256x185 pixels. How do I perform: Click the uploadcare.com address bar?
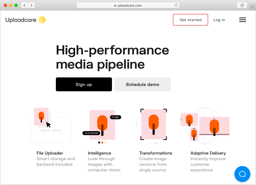click(x=128, y=5)
